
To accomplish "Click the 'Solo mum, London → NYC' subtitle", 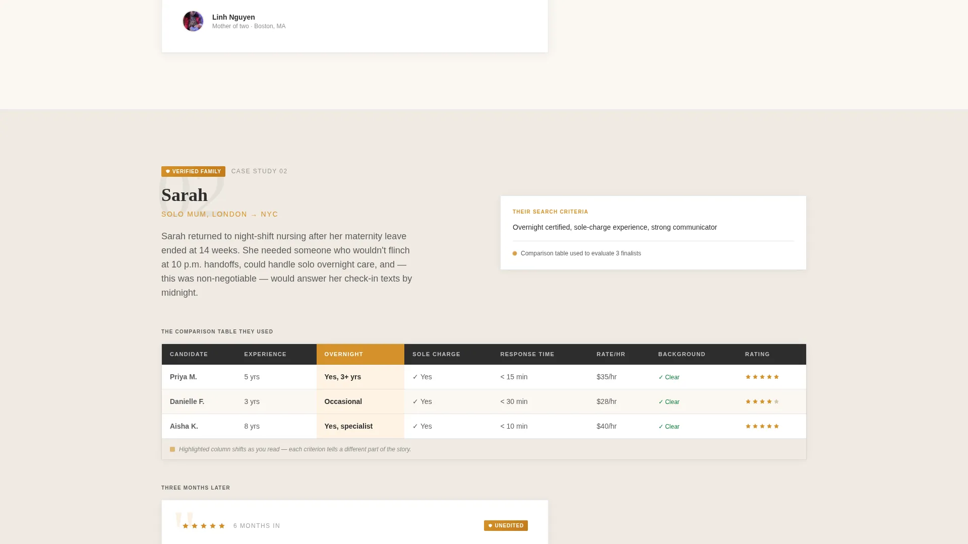I will point(220,214).
